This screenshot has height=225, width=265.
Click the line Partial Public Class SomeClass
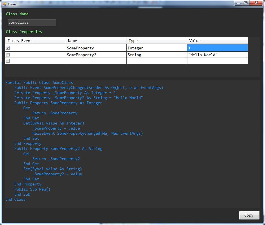point(39,82)
